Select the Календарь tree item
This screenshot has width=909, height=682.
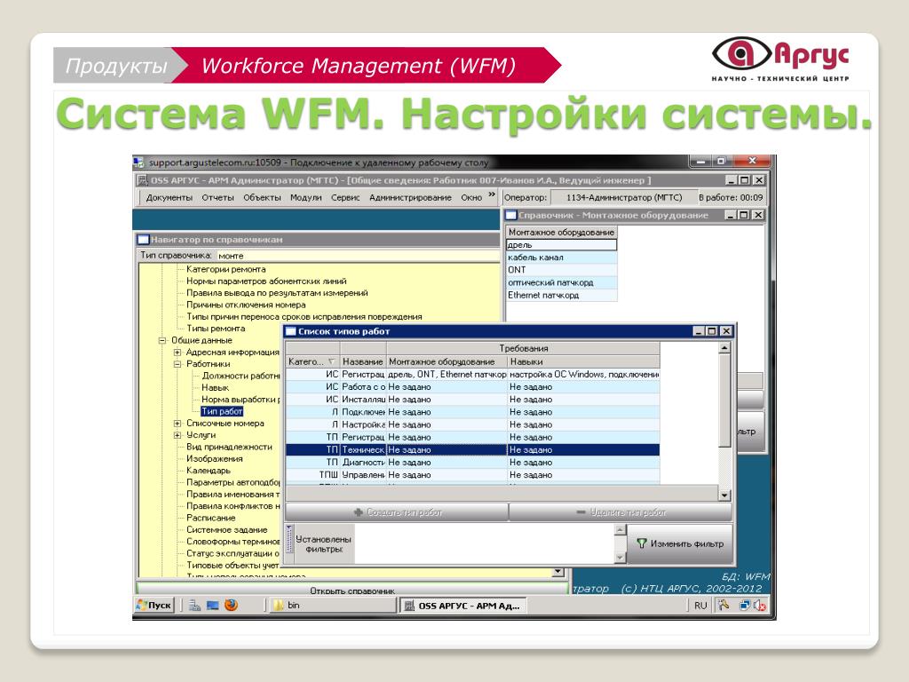208,471
